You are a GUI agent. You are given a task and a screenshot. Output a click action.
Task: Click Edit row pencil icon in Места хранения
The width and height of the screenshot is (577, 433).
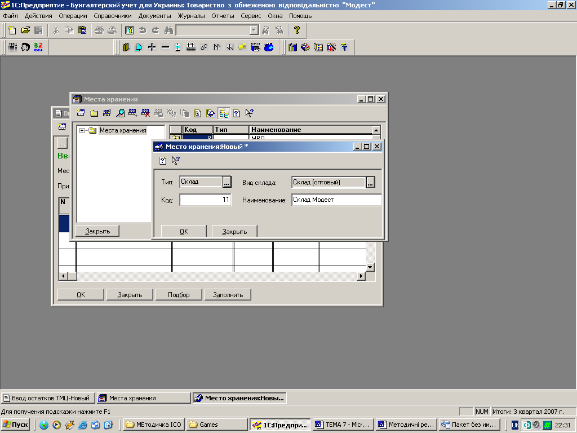click(x=106, y=113)
